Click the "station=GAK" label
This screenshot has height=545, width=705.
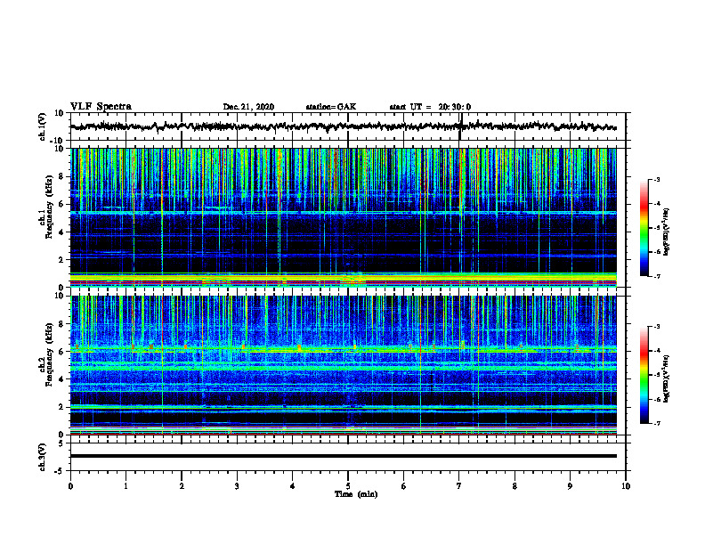click(x=331, y=107)
